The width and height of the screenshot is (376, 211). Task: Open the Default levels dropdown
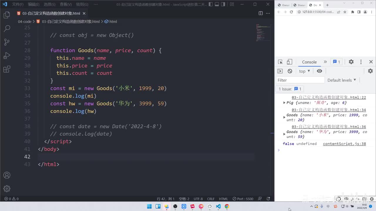[x=342, y=80]
